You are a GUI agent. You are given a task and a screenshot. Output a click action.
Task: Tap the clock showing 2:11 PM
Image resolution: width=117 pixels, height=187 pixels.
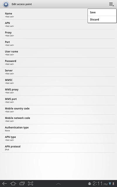[x=100, y=183]
